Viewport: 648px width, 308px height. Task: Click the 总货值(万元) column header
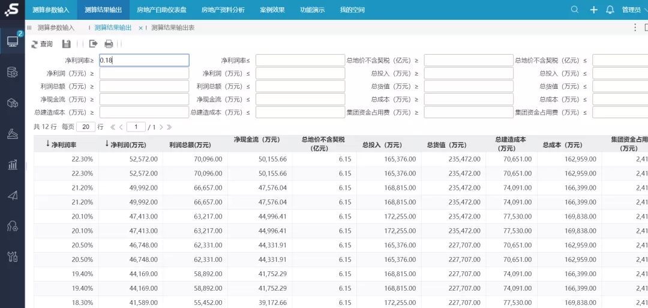[447, 145]
